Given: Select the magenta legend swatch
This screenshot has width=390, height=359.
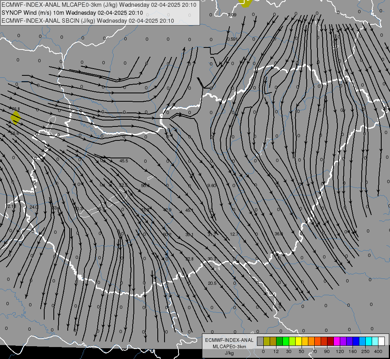Looking at the screenshot, I should point(337,341).
